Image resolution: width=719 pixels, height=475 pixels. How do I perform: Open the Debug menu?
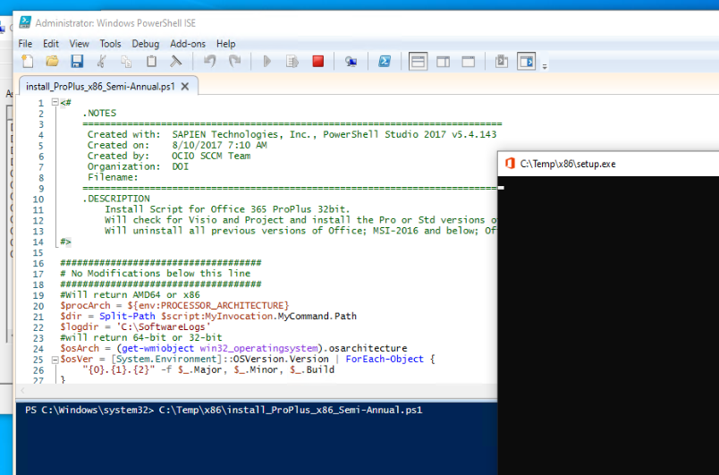146,44
